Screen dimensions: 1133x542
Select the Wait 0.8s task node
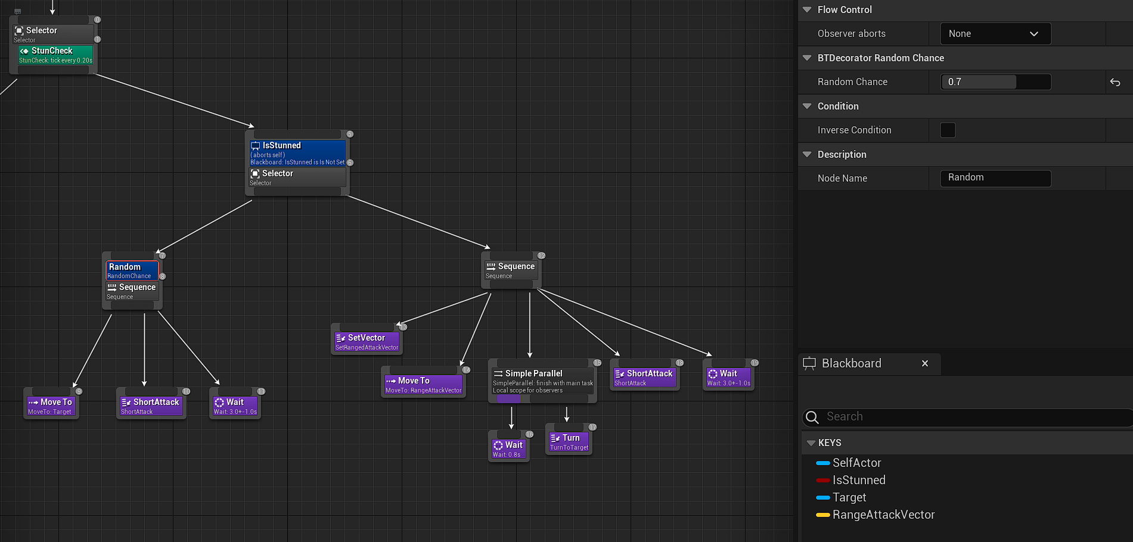[508, 449]
